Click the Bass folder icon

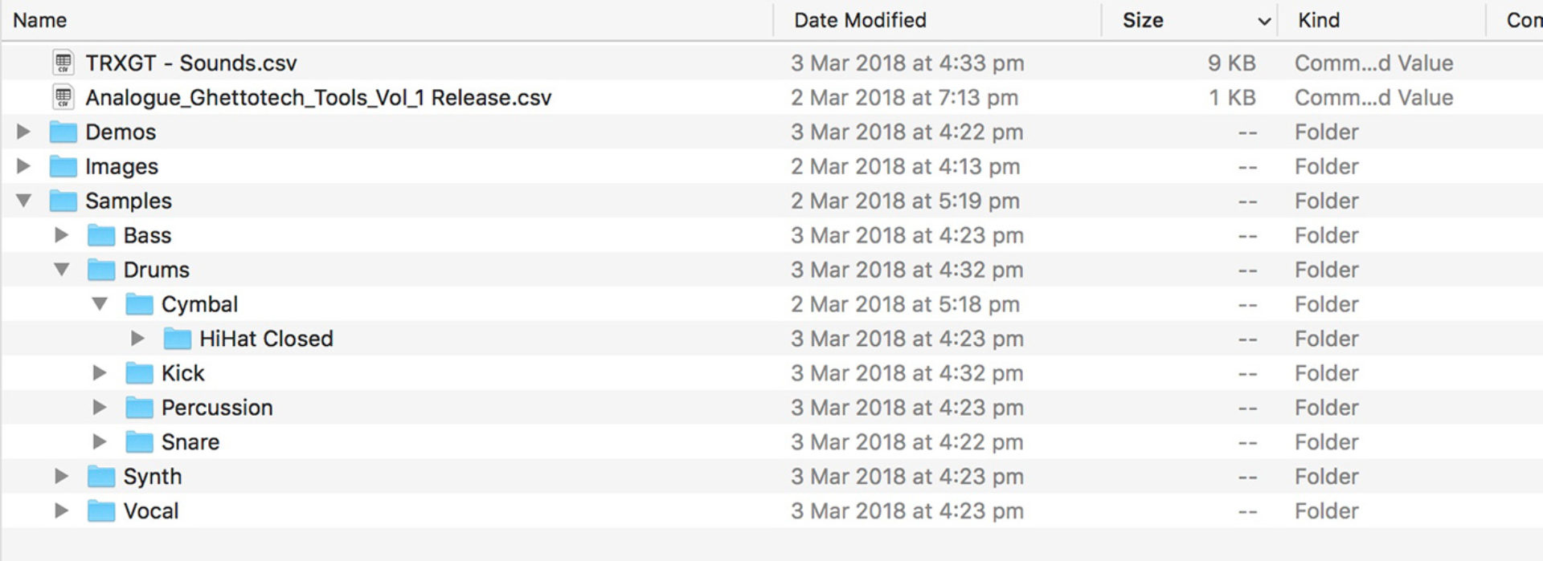point(100,235)
